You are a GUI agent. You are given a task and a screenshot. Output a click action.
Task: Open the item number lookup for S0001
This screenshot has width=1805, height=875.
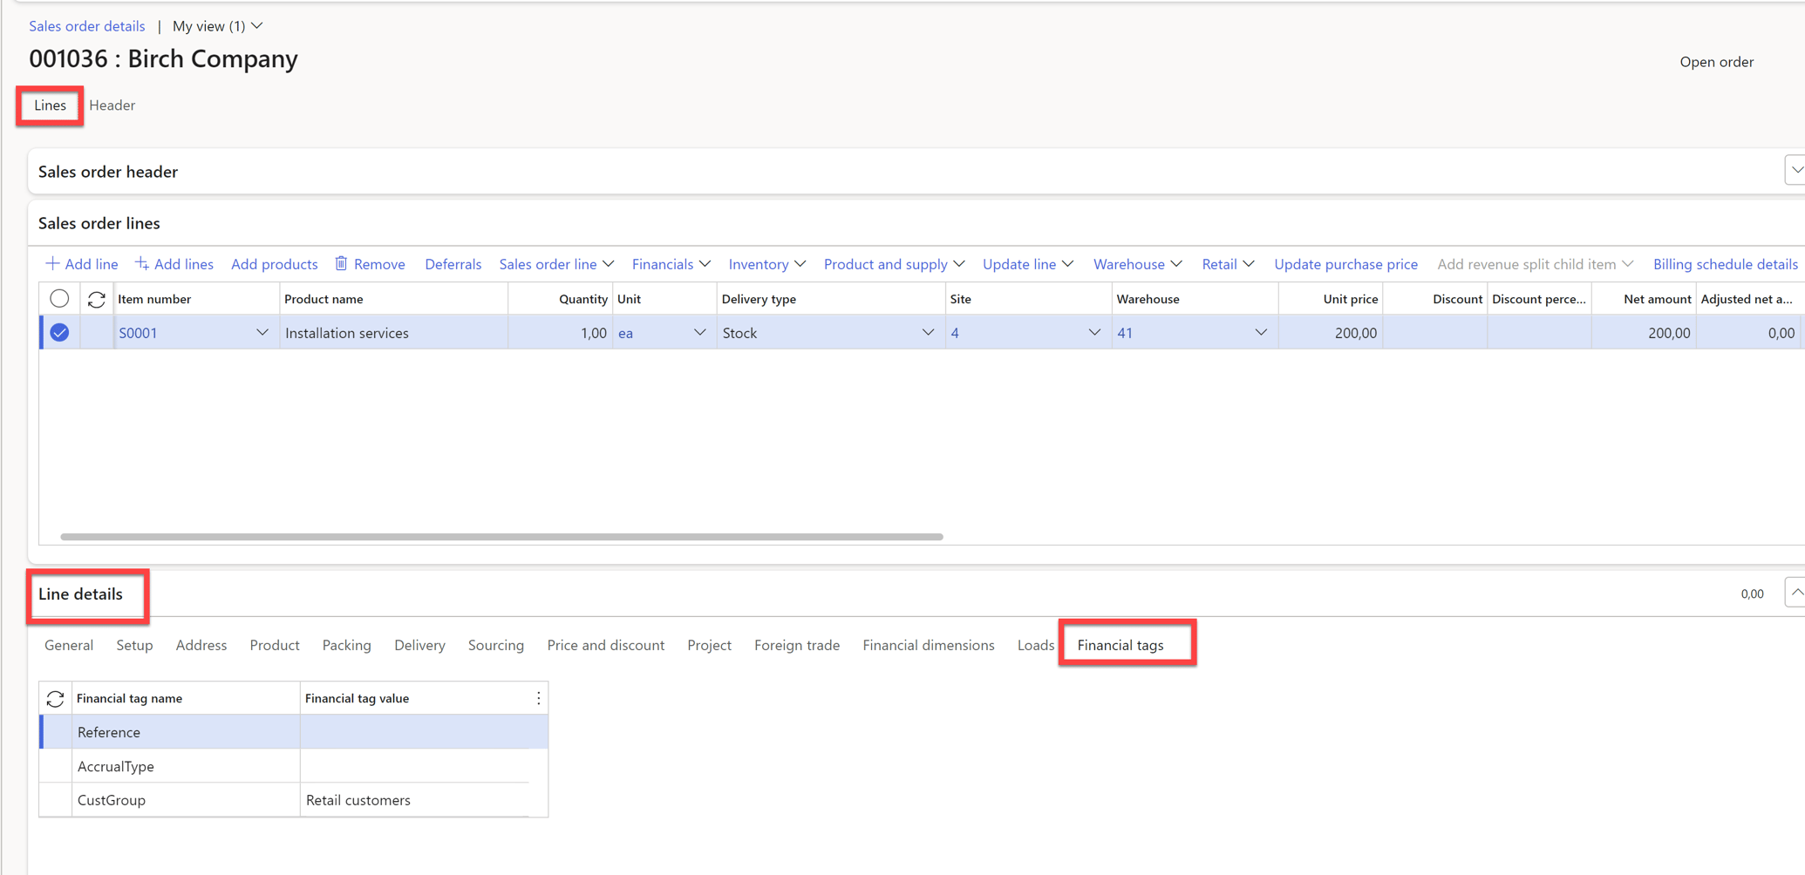(262, 332)
